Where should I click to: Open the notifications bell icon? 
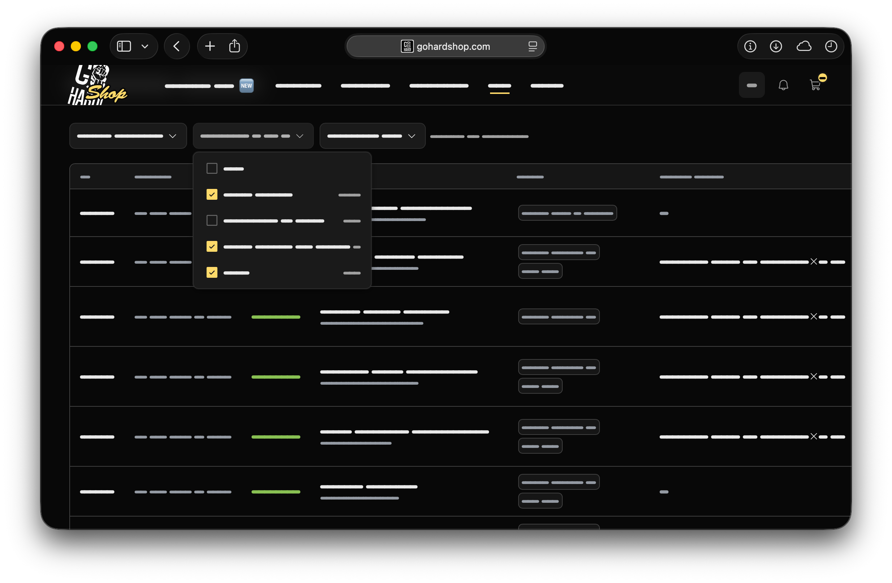click(x=783, y=85)
